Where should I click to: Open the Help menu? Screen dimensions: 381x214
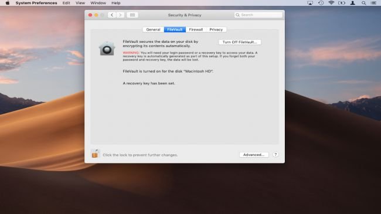tap(116, 3)
